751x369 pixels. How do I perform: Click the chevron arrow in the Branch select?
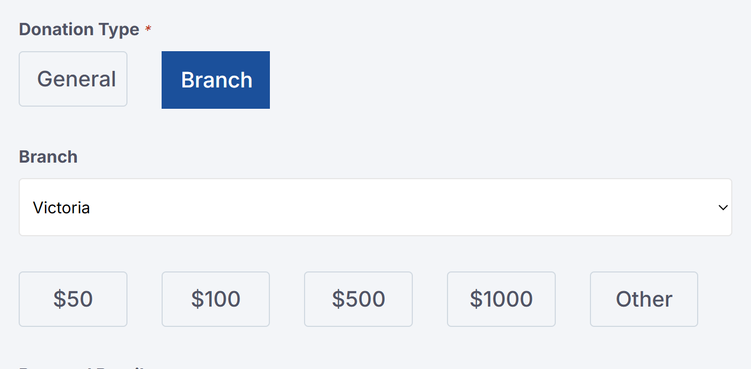click(723, 207)
